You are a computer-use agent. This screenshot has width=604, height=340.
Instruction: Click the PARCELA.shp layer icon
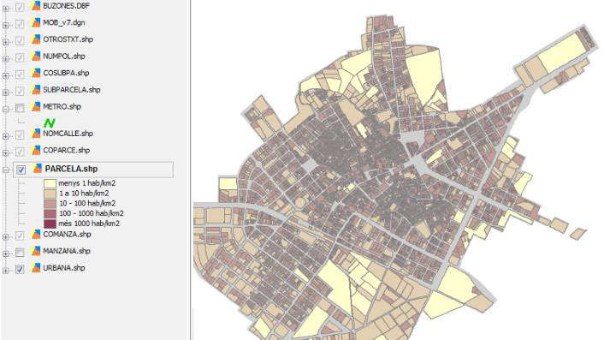coord(38,169)
